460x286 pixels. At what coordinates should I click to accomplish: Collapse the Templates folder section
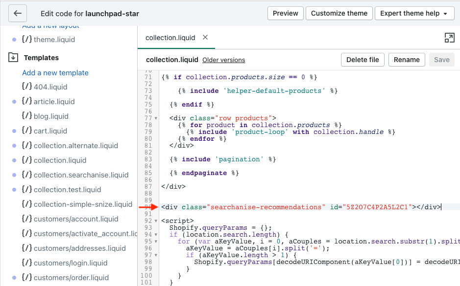click(x=13, y=57)
